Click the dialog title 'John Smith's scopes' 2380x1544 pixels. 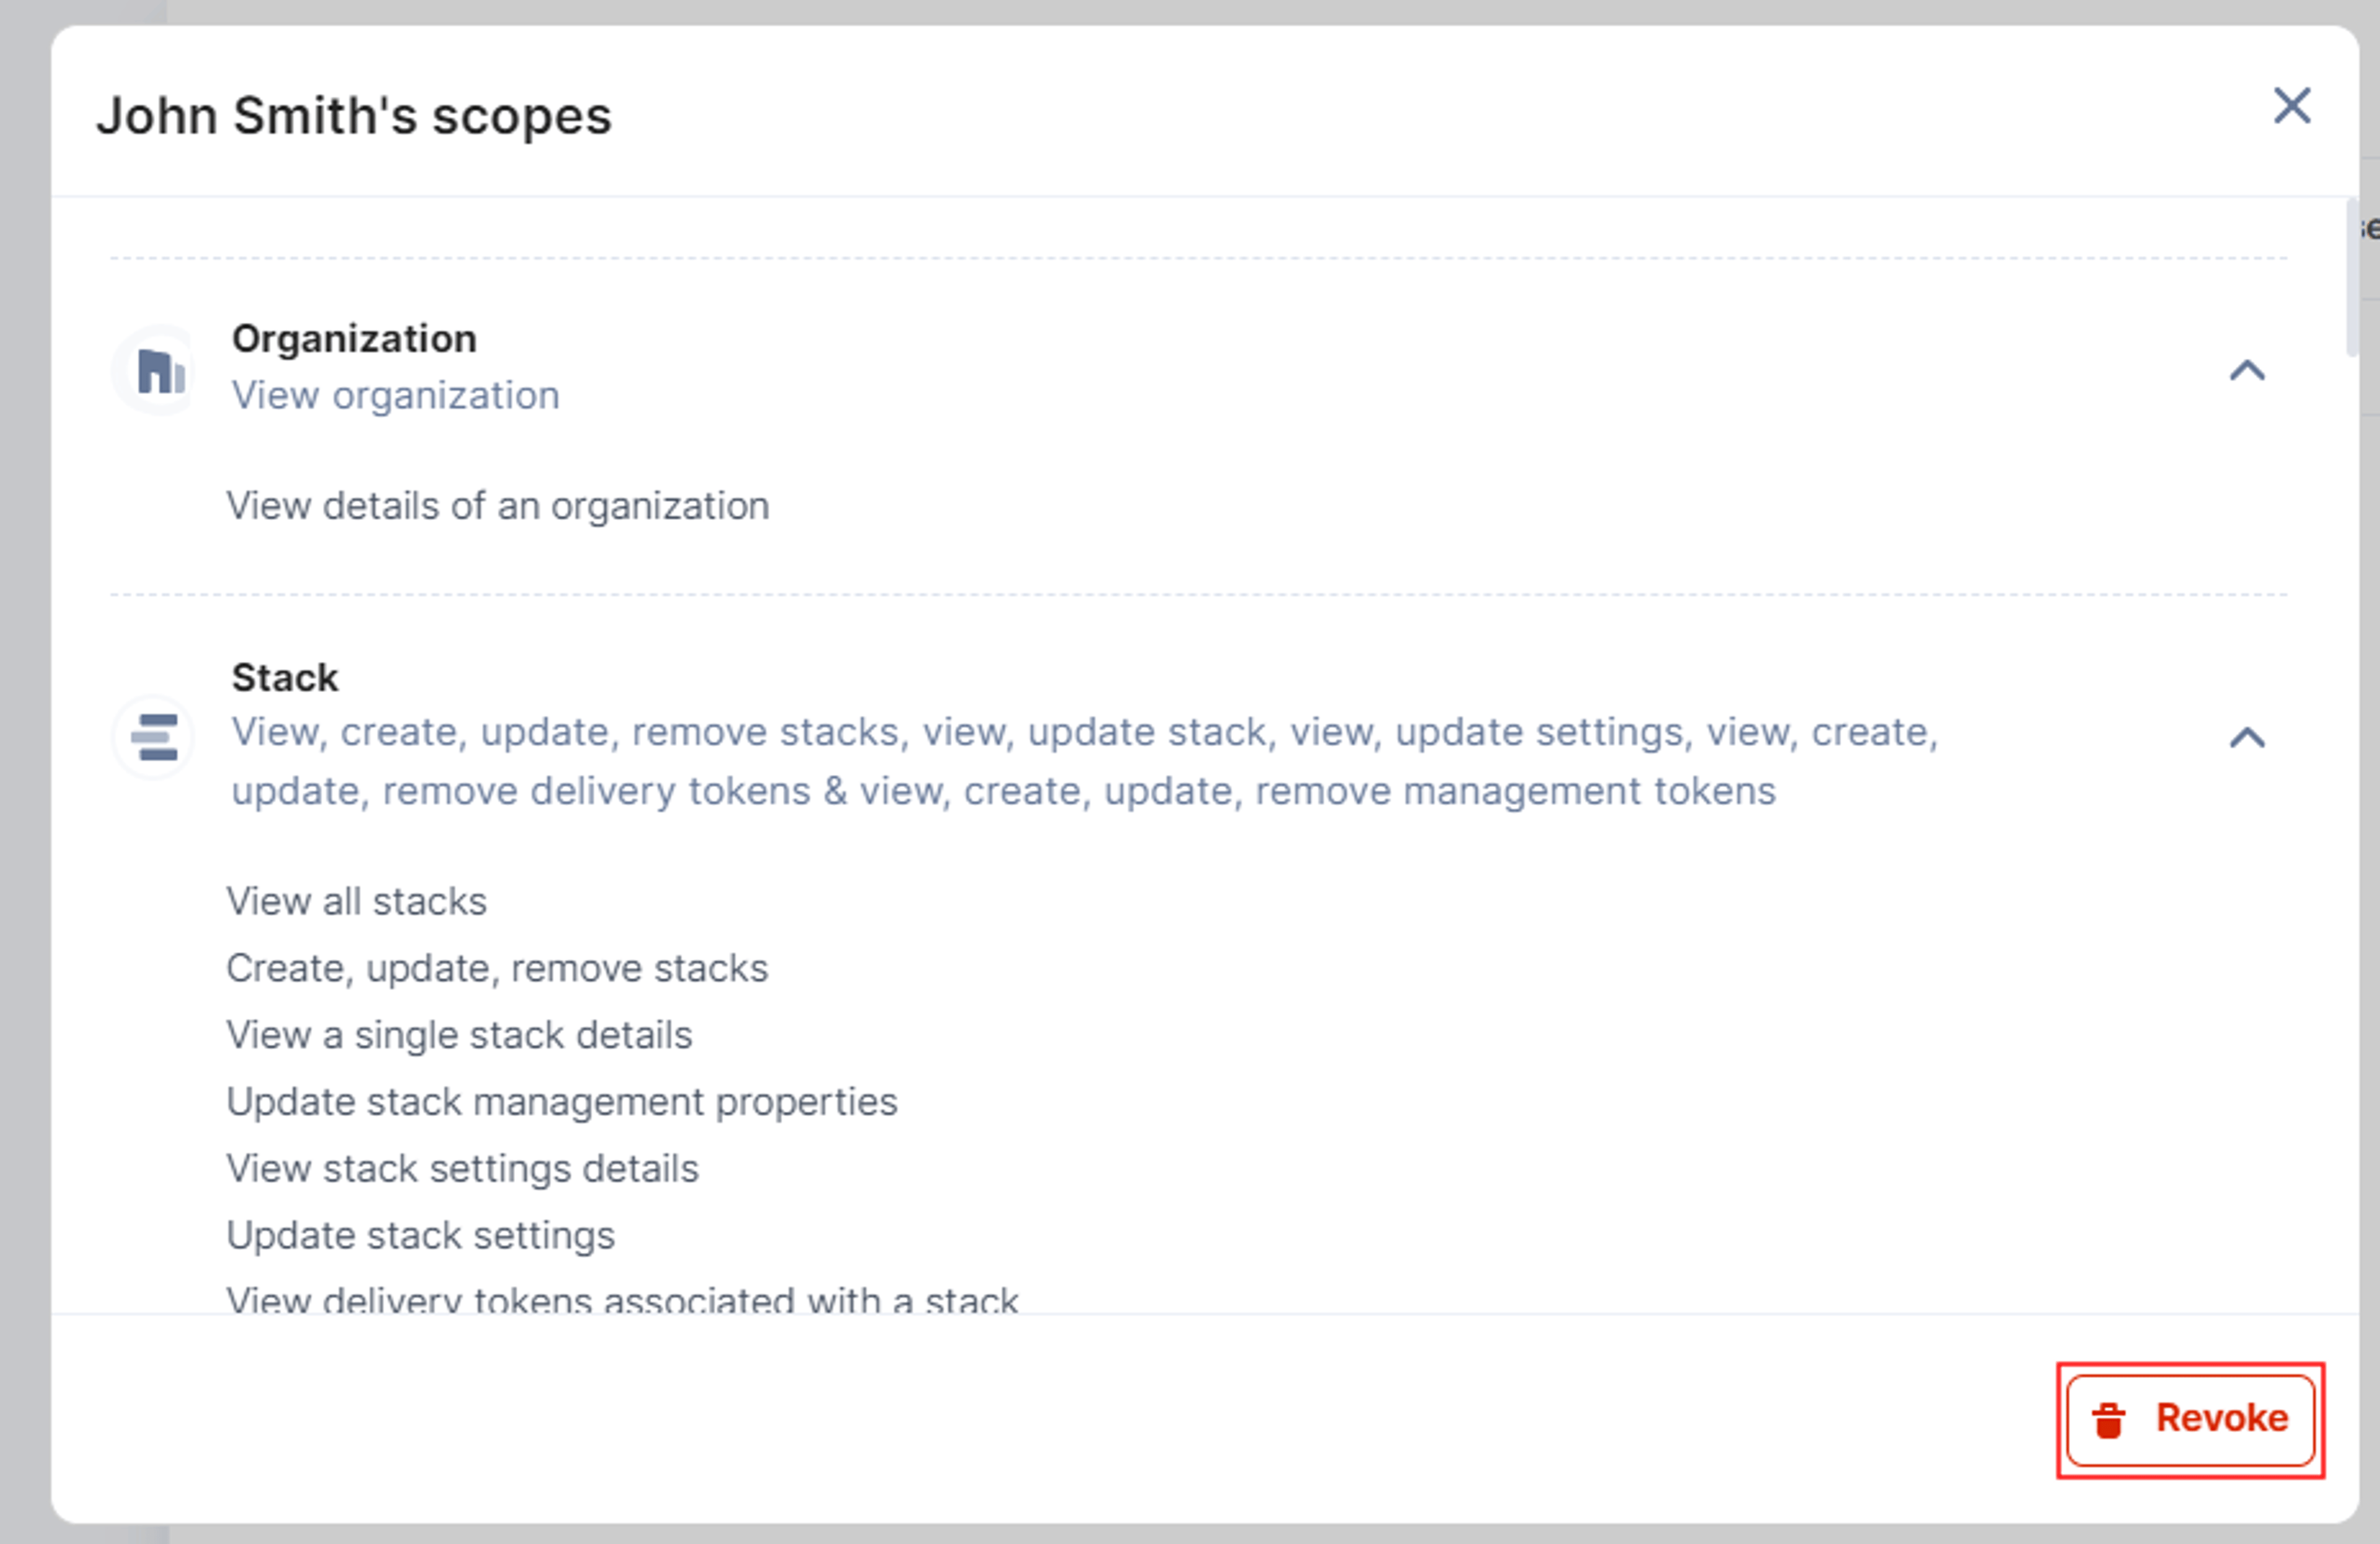(x=354, y=116)
